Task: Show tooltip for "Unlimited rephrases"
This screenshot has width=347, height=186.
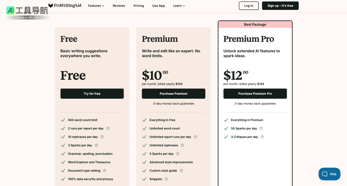Action: coord(182,145)
